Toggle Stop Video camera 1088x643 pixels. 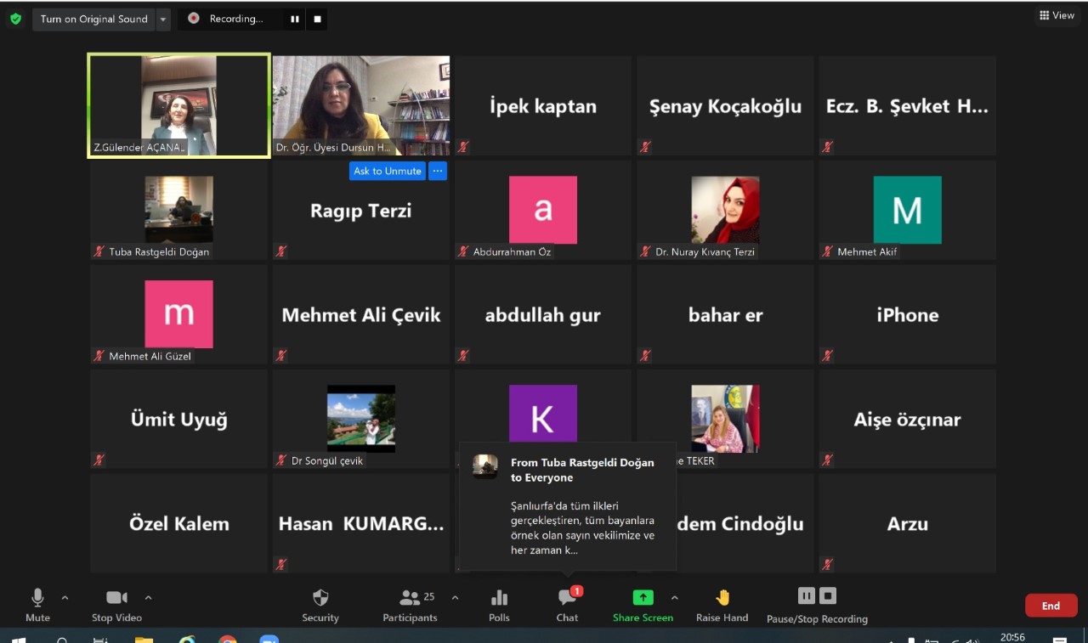(116, 598)
